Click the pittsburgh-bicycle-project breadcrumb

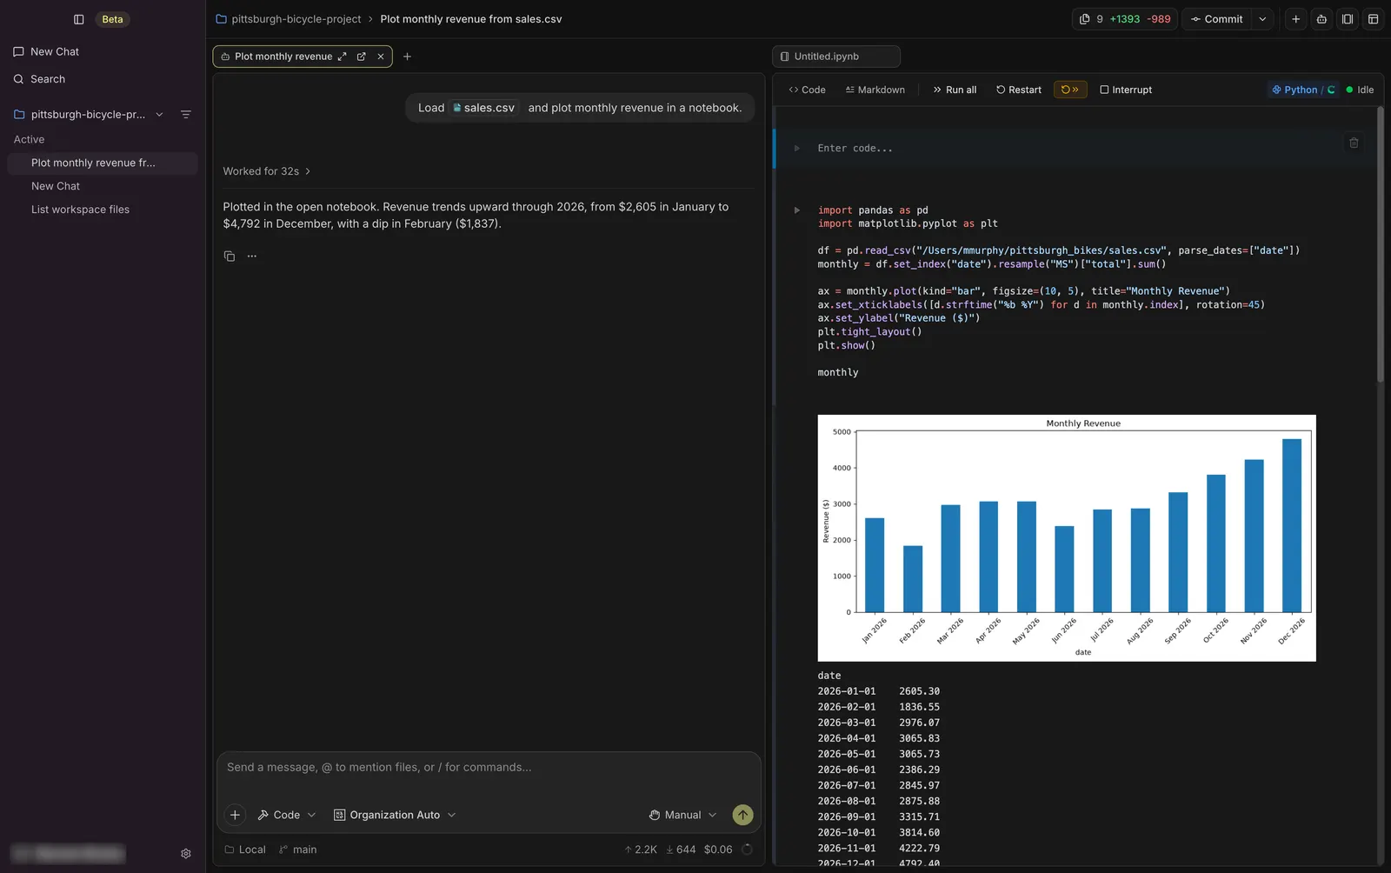click(x=288, y=19)
